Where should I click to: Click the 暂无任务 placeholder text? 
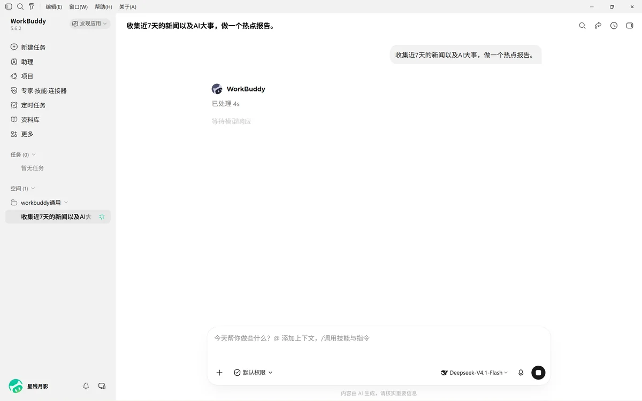(x=33, y=168)
